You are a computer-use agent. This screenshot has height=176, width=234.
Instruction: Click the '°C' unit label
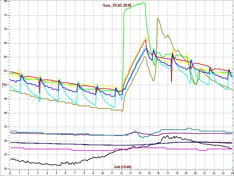point(3,85)
